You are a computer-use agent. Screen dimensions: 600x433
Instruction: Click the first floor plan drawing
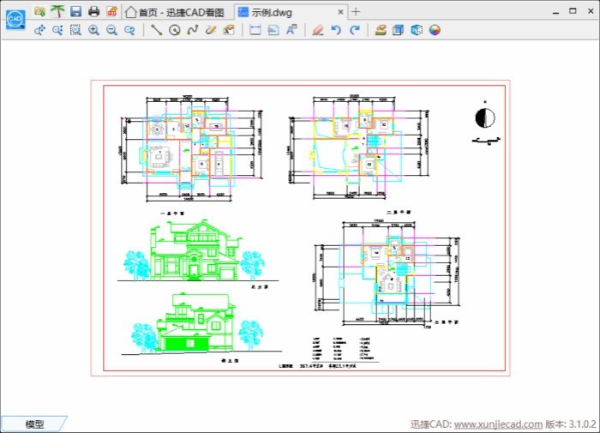pos(191,149)
